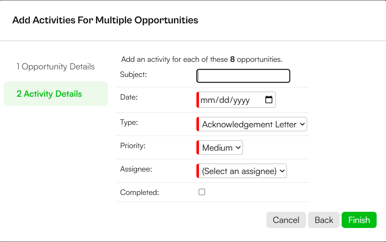This screenshot has width=386, height=242.
Task: Click the mm/dd/yyyy date field
Action: 236,100
